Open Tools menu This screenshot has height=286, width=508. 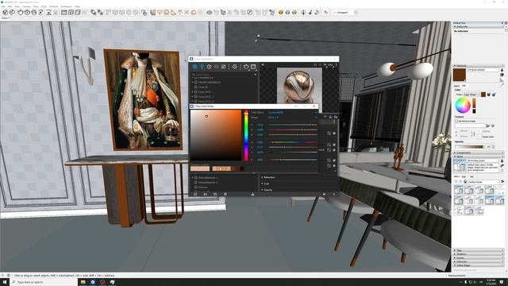[44, 6]
